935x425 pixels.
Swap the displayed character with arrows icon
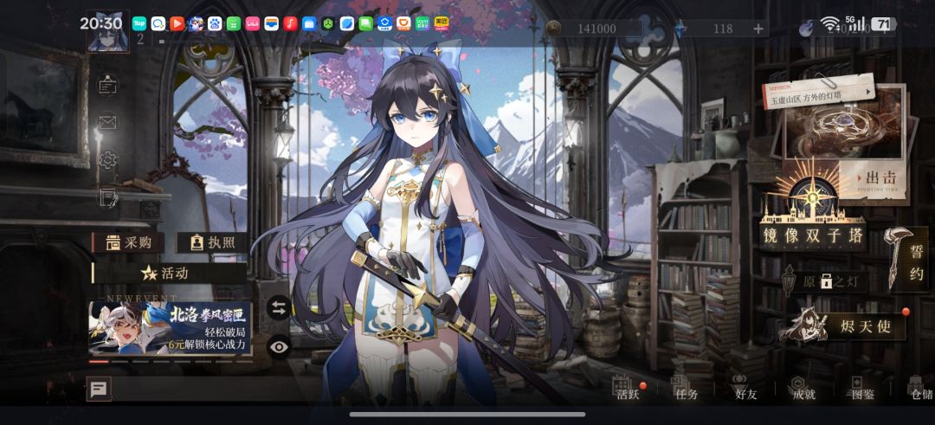coord(279,307)
